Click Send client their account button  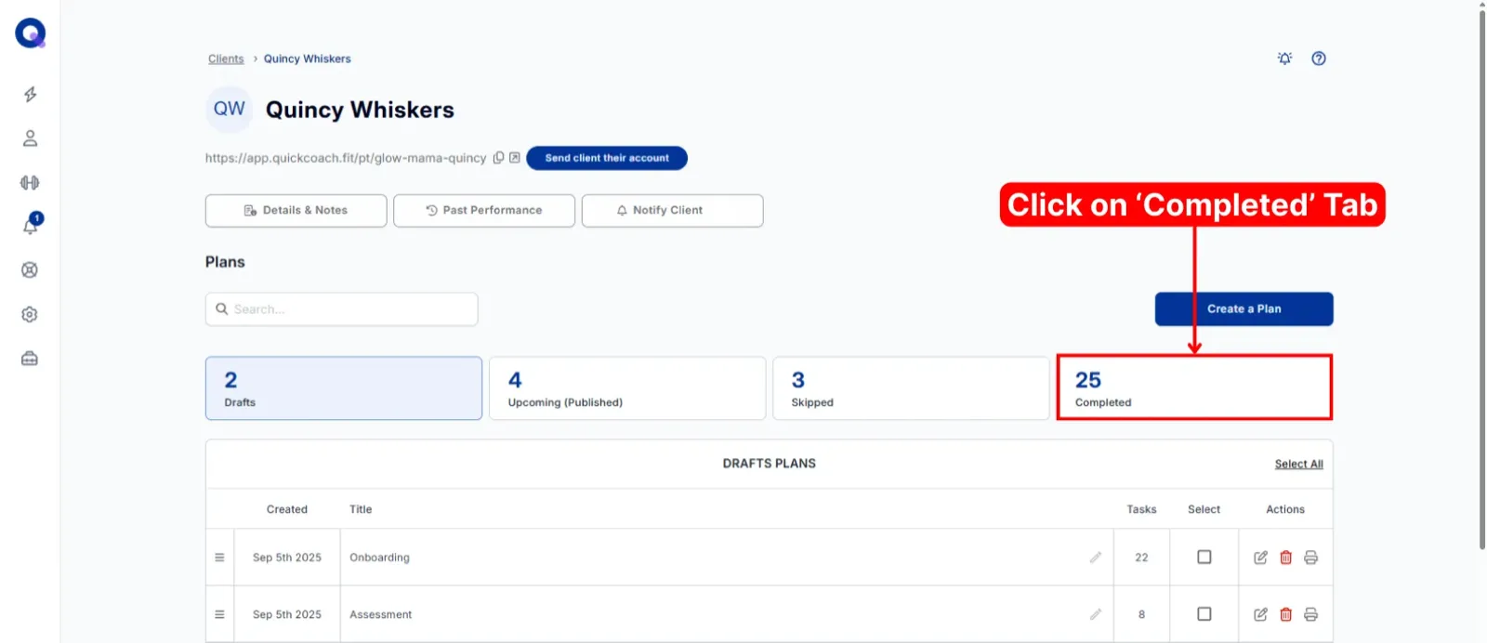click(607, 158)
